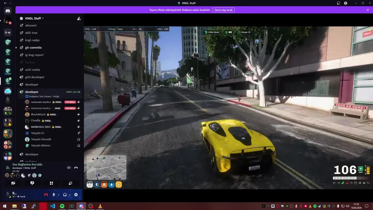Click yellow stamina HUD icon
373x210 pixels.
click(119, 184)
